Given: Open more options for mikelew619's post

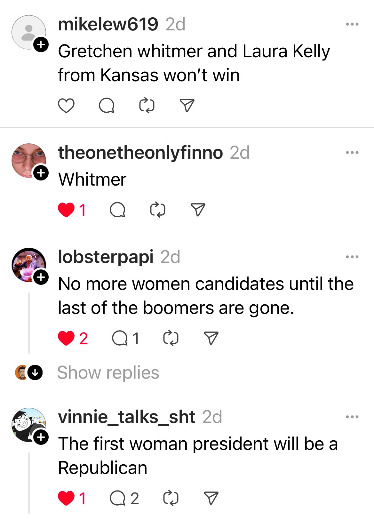Looking at the screenshot, I should tap(352, 24).
